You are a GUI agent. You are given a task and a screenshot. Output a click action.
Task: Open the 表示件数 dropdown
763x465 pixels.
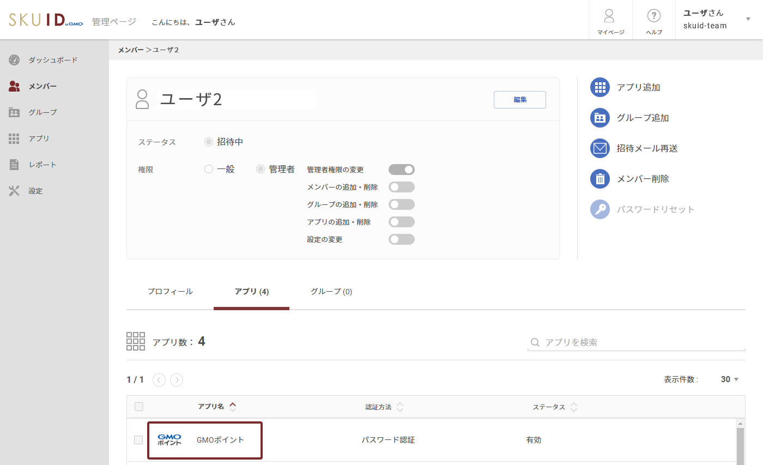(729, 379)
